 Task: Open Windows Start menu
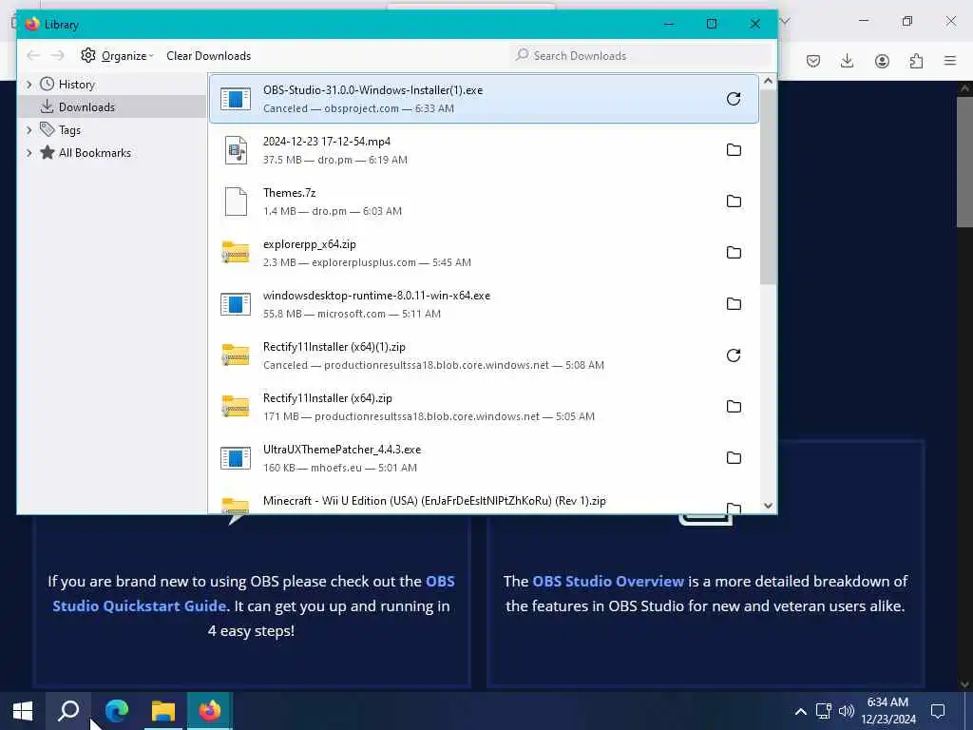(x=23, y=711)
